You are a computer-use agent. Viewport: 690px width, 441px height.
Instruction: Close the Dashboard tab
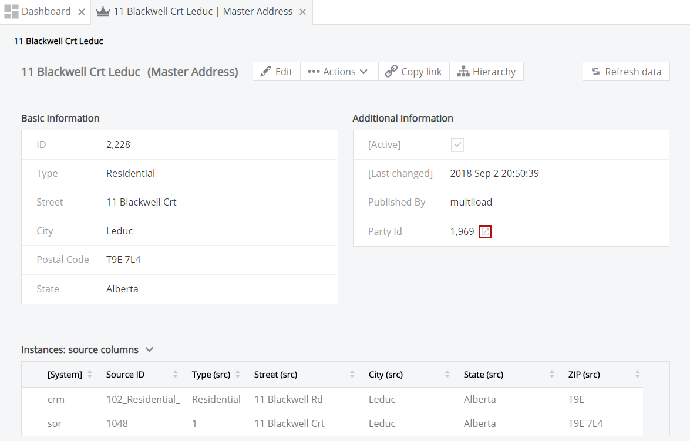(82, 12)
